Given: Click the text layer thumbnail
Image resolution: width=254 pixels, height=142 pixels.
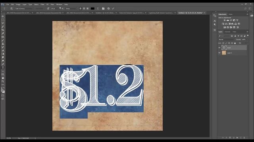Looking at the screenshot, I should click(x=224, y=48).
